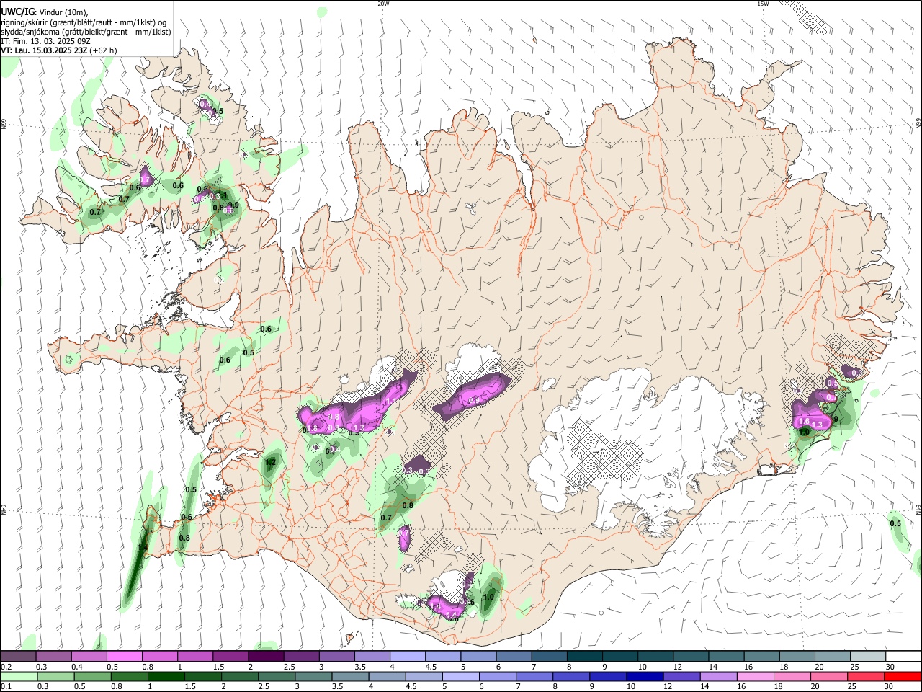This screenshot has height=692, width=922.
Task: Click the pale grey upper swatch between 25 and 30
Action: coord(868,657)
